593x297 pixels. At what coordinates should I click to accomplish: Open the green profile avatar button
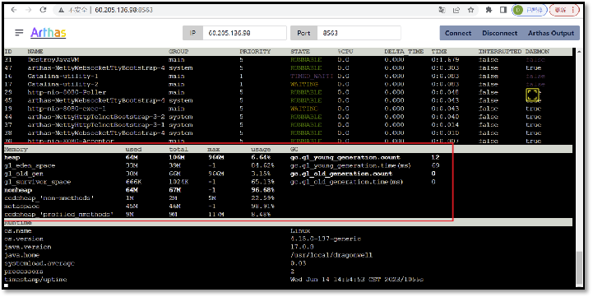(x=530, y=10)
